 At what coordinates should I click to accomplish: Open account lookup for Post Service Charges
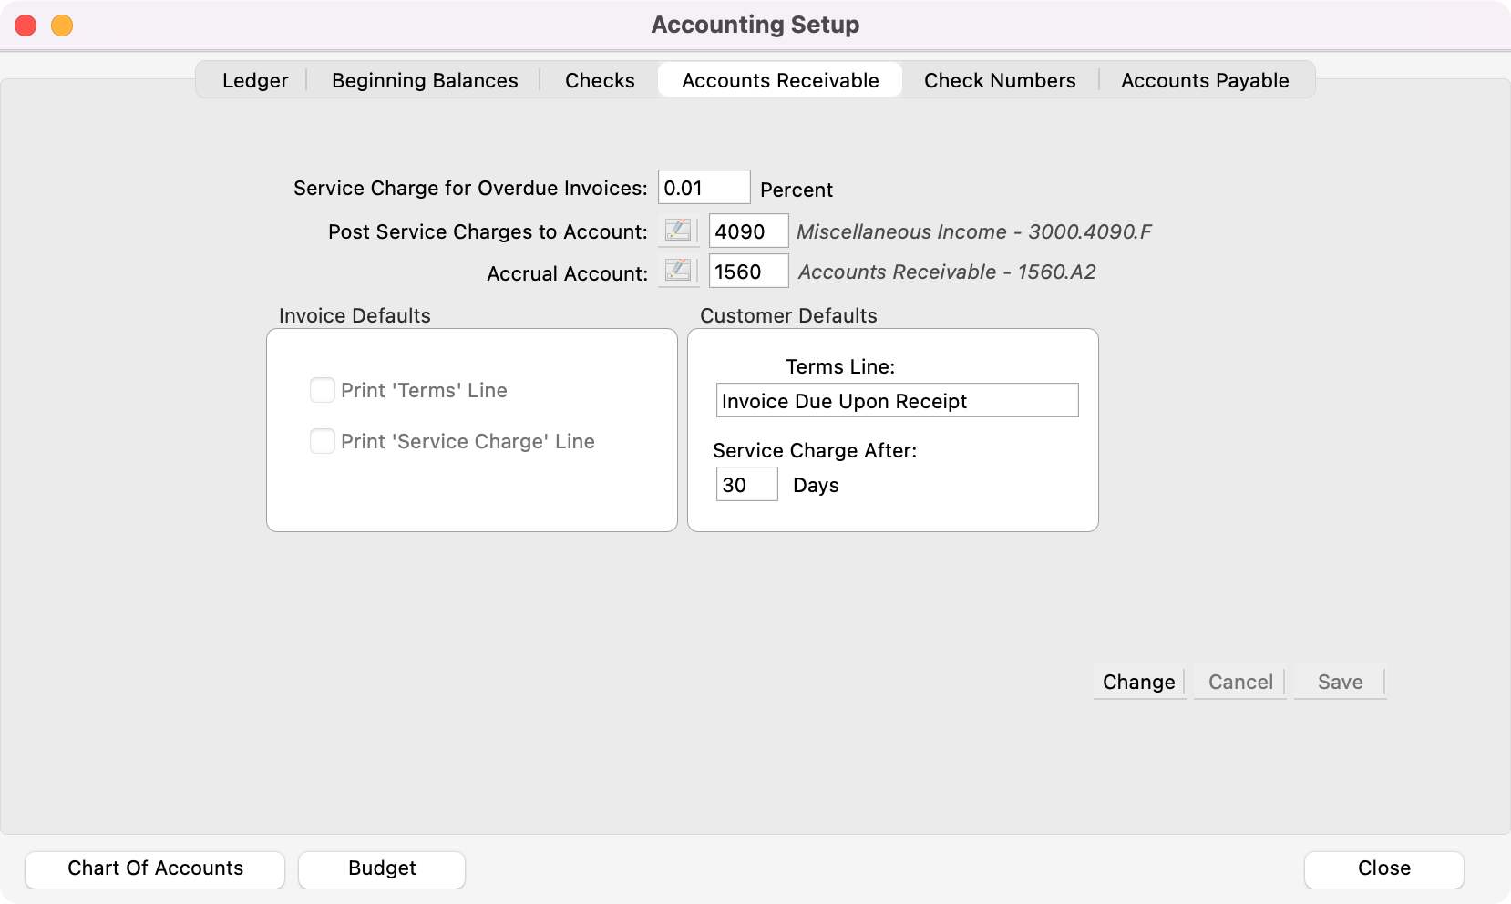(678, 231)
